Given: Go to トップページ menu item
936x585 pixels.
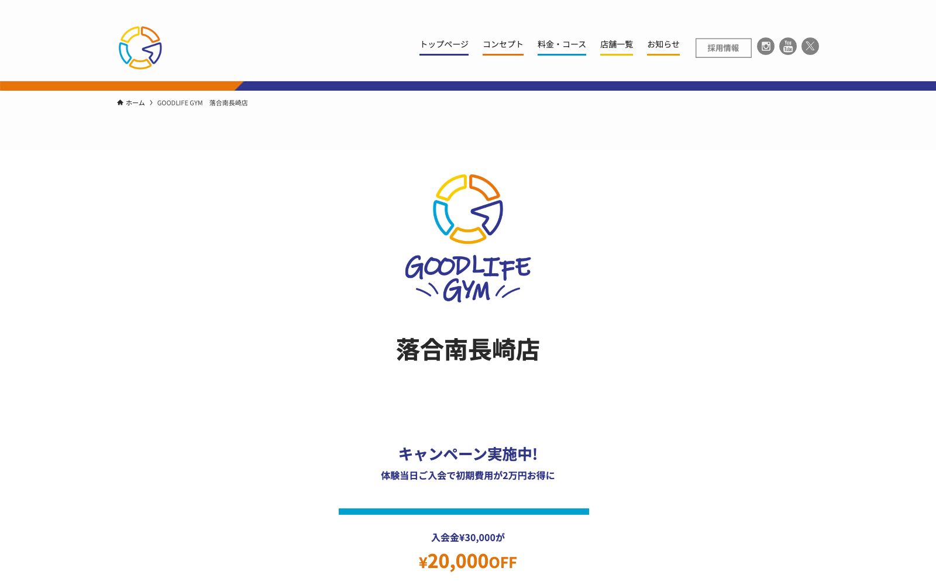Looking at the screenshot, I should 444,44.
